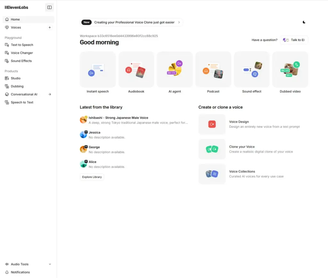Toggle dark mode with the moon icon
The image size is (328, 278).
(x=304, y=22)
